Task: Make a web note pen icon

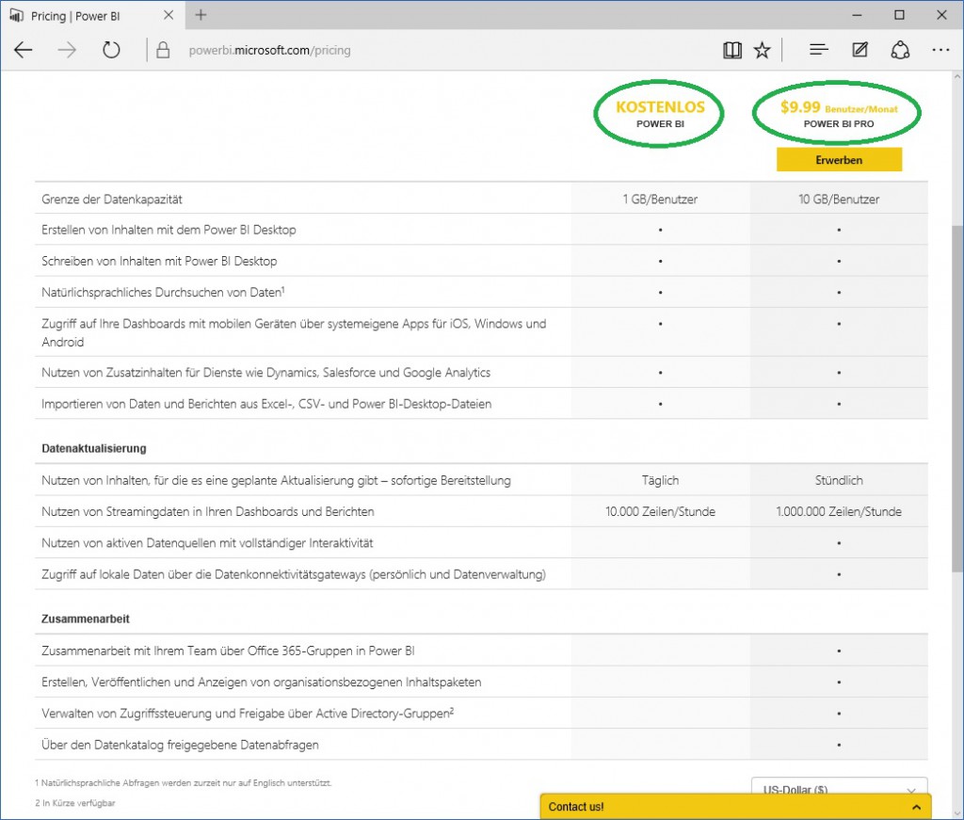Action: point(860,50)
